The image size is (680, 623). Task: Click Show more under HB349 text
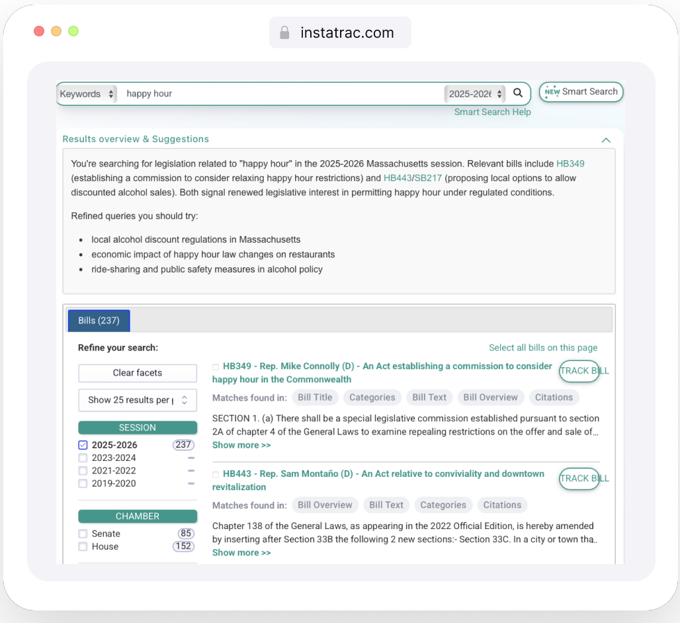pos(241,445)
